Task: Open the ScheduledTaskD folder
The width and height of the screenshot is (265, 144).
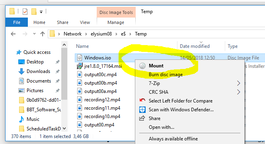Action: 43,129
